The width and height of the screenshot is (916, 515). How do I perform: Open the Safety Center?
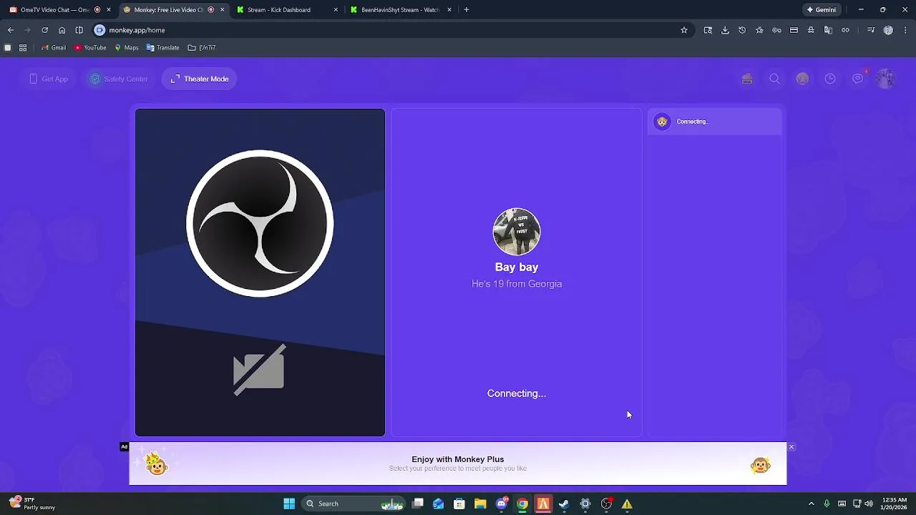(x=118, y=79)
